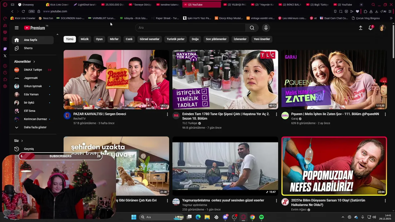Image resolution: width=395 pixels, height=222 pixels.
Task: Open the Orkun Işıtmak subscription
Action: [x=33, y=86]
